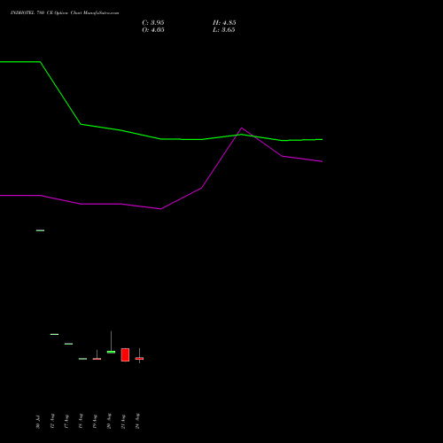This screenshot has height=443, width=443.
Task: Click the 19 Aug date label
Action: [95, 422]
